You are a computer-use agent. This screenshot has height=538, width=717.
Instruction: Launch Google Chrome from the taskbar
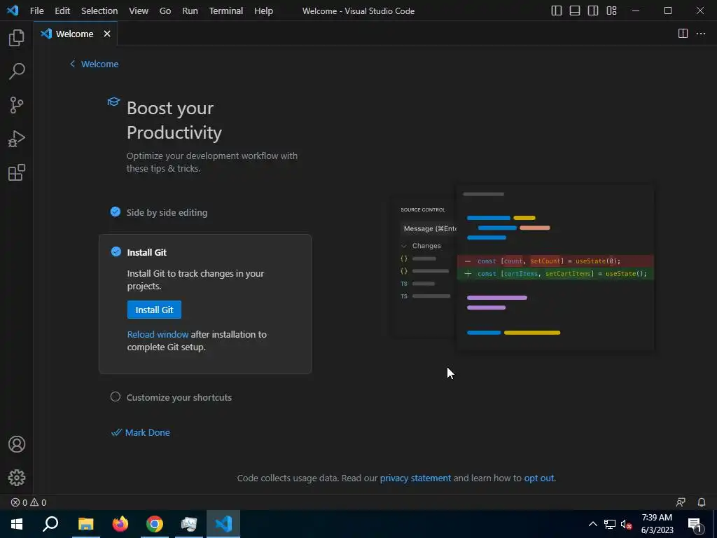click(155, 524)
